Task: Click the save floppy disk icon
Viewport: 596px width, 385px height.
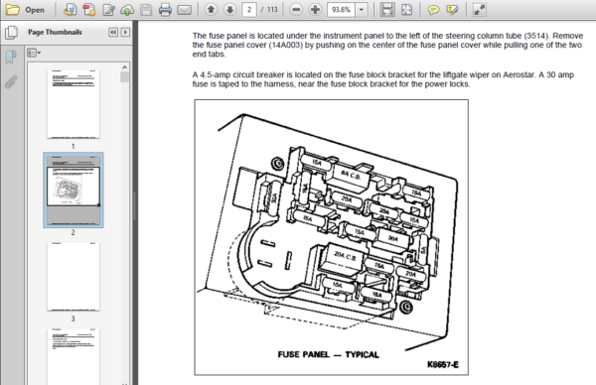Action: tap(146, 10)
